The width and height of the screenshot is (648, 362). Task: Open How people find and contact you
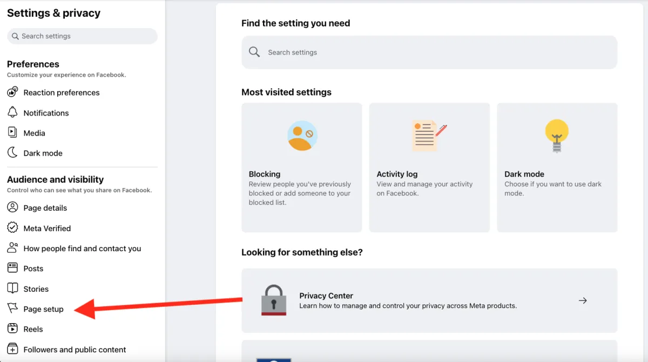click(x=82, y=248)
